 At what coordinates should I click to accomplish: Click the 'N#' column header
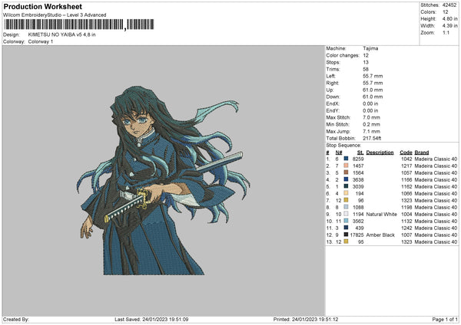click(339, 153)
